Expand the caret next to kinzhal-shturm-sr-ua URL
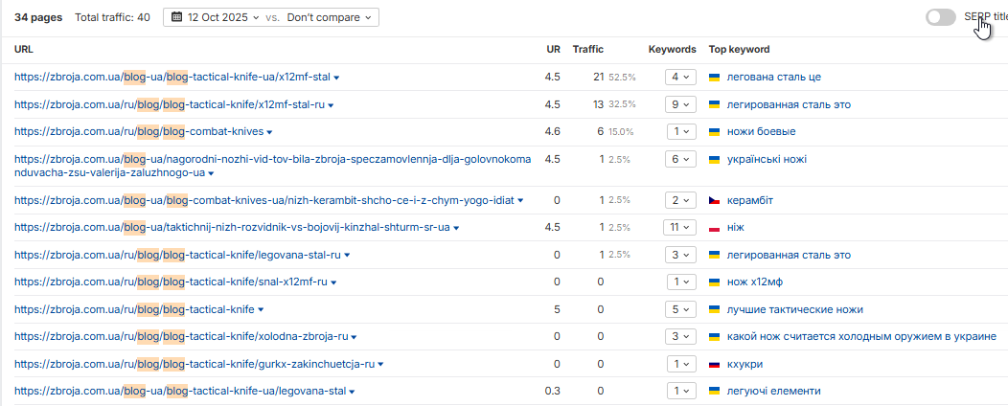1008x406 pixels. coord(456,228)
